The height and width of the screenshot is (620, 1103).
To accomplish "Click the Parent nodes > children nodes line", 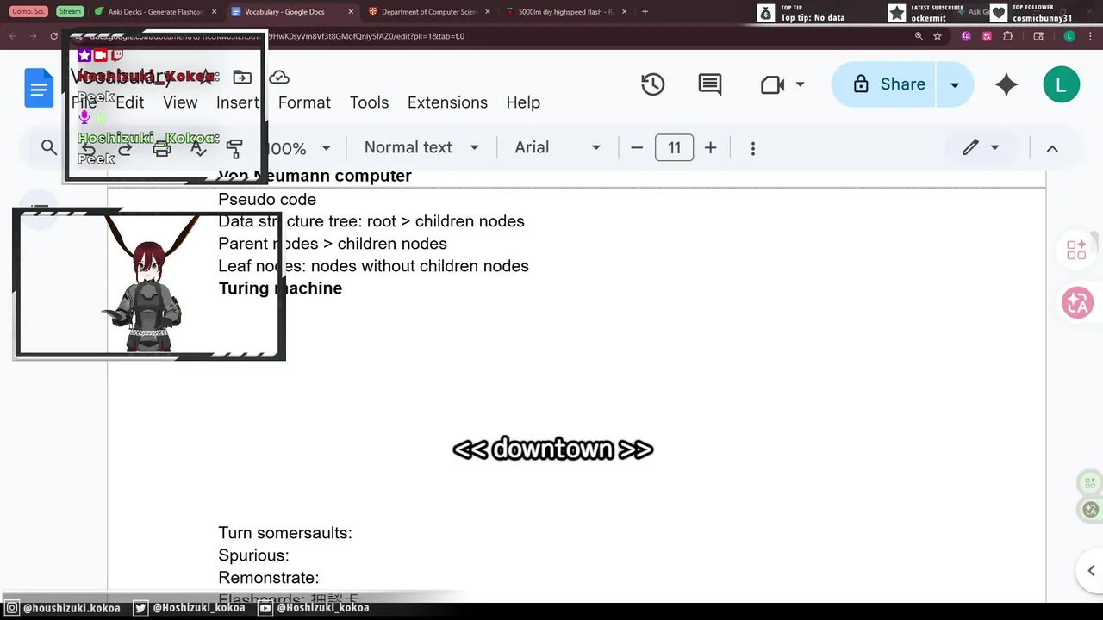I will (x=333, y=244).
